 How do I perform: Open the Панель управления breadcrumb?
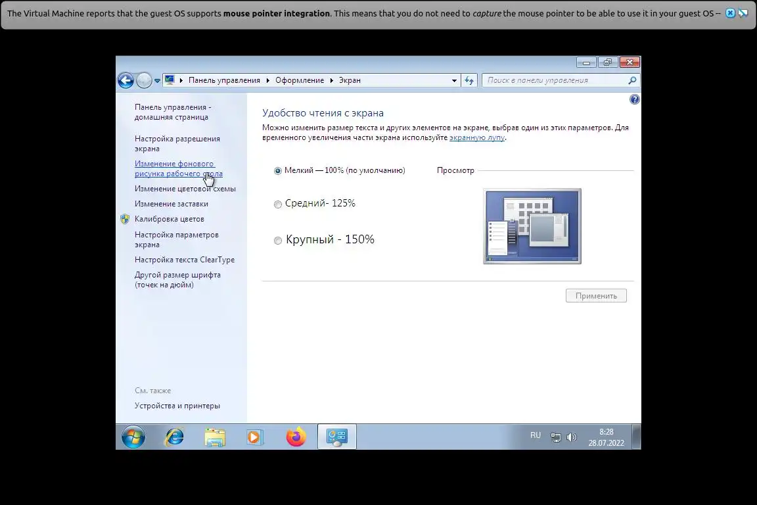point(224,80)
